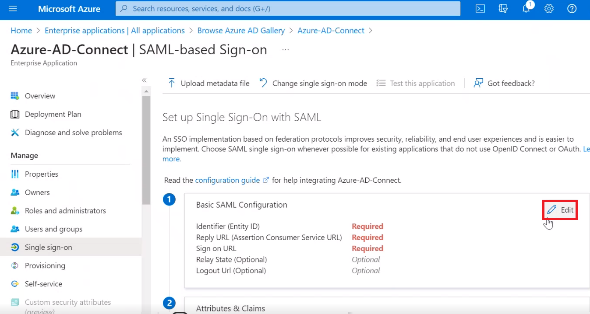Image resolution: width=590 pixels, height=314 pixels.
Task: Collapse the left sidebar menu
Action: [x=144, y=80]
